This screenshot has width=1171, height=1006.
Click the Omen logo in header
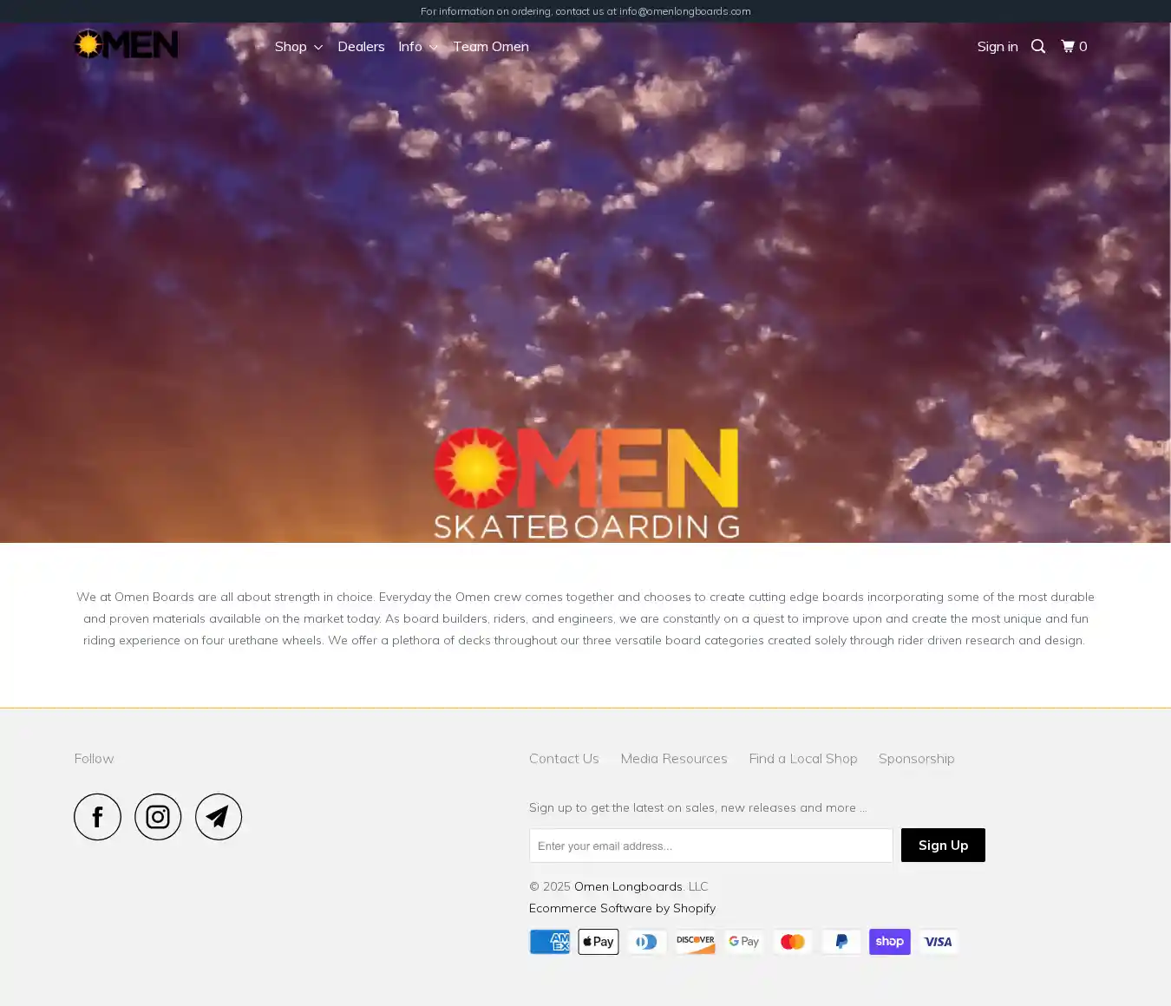click(126, 44)
